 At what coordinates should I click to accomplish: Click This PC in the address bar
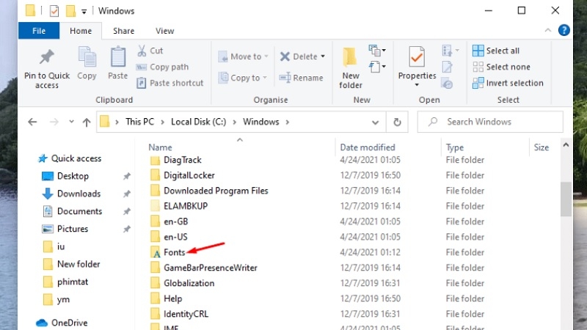point(139,122)
